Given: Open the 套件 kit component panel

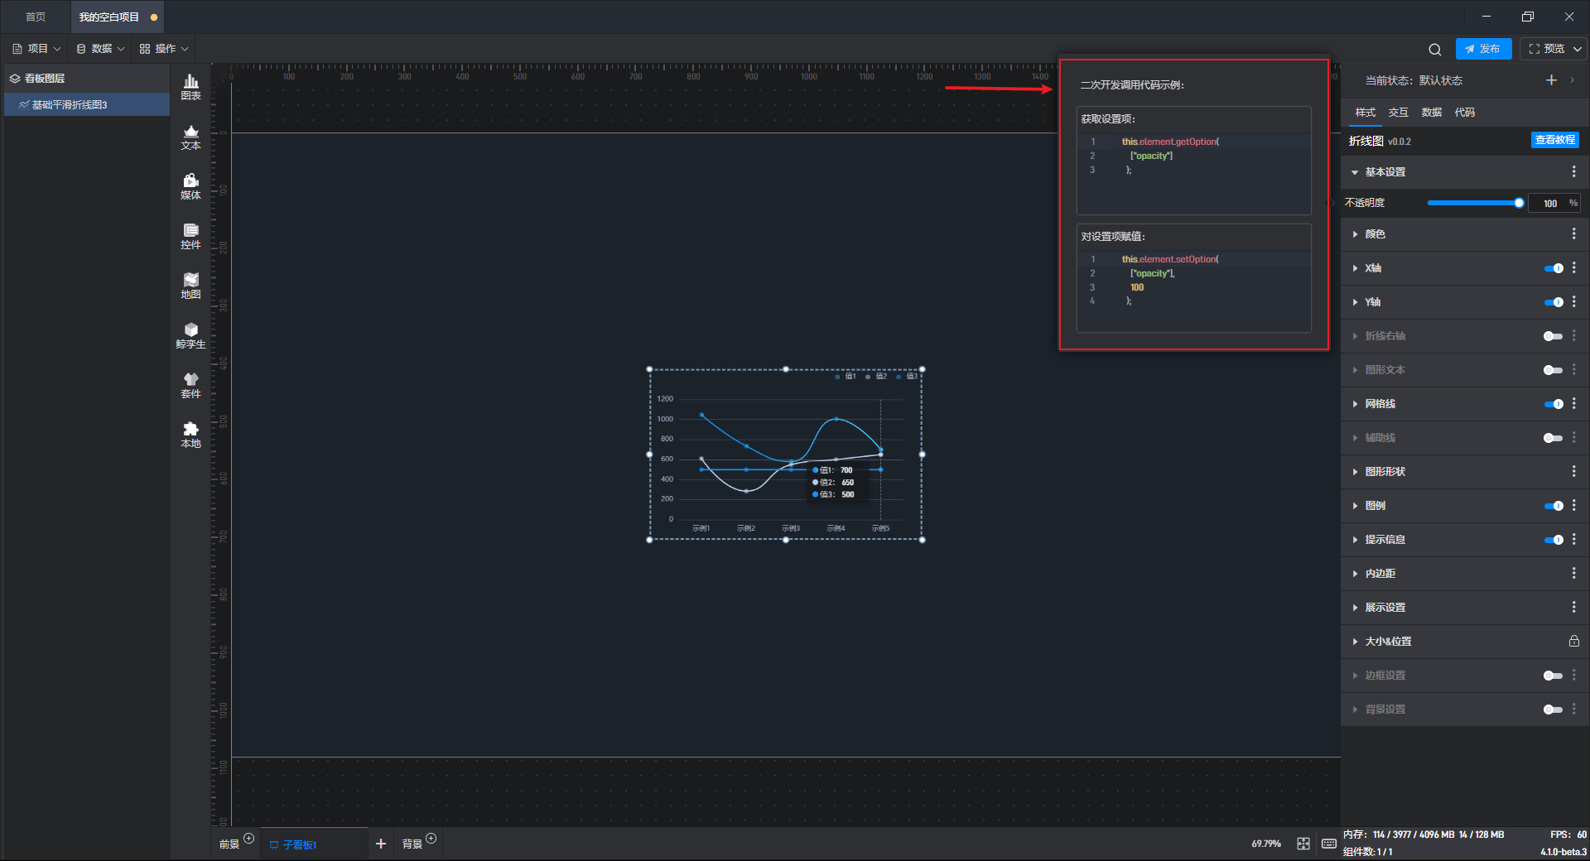Looking at the screenshot, I should point(190,385).
